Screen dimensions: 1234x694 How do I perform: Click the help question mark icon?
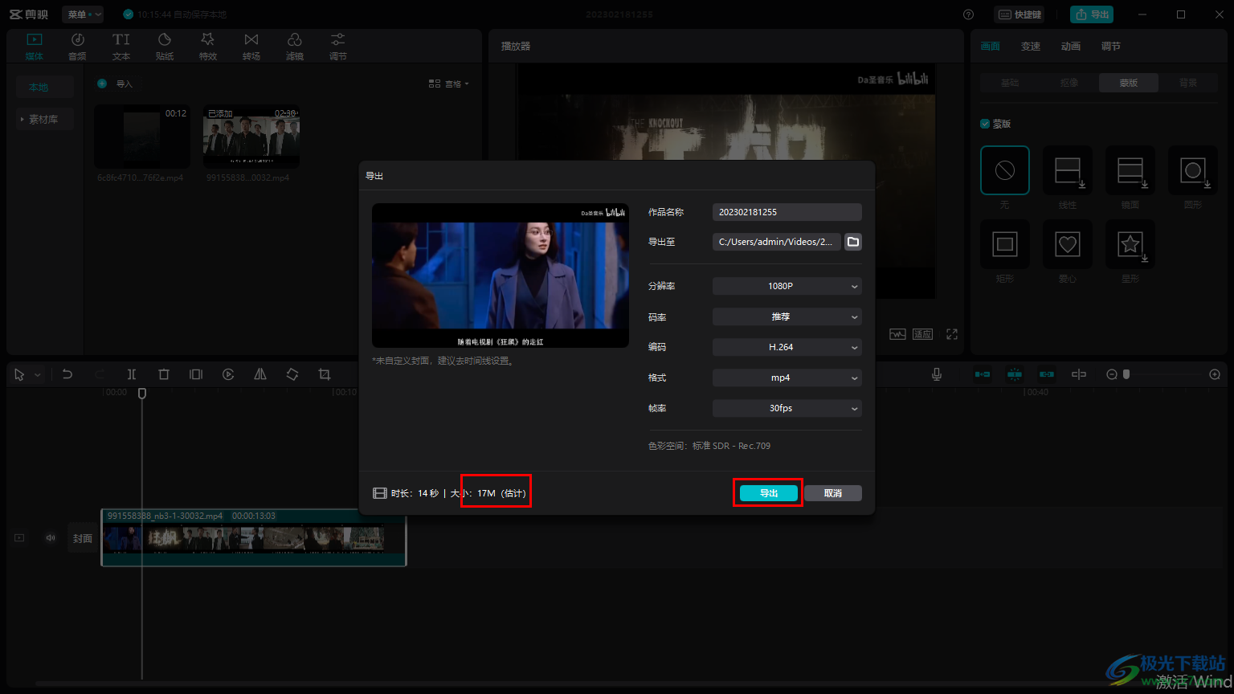point(968,14)
